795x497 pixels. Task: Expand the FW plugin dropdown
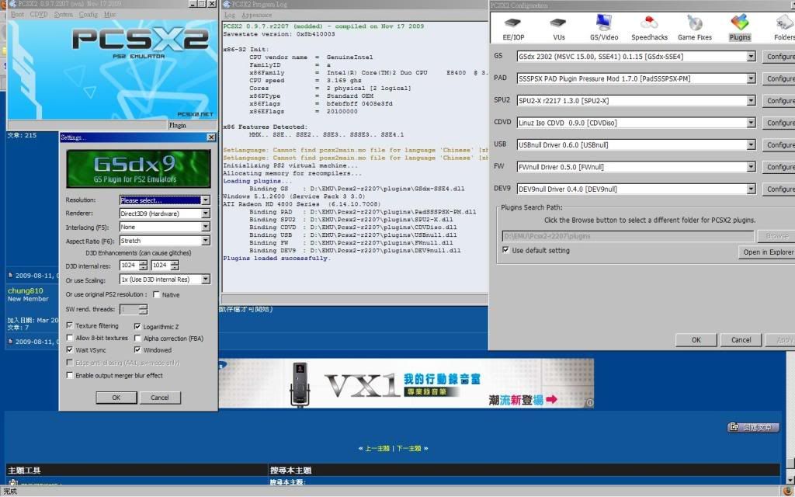coord(751,167)
